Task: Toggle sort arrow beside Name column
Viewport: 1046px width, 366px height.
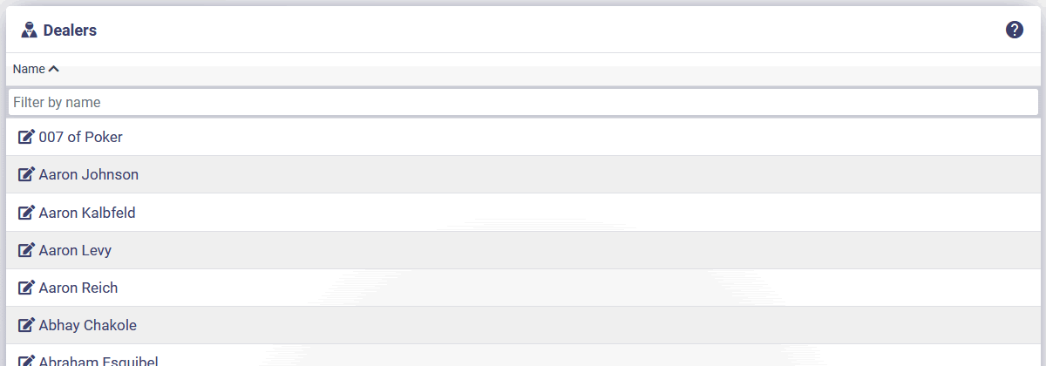Action: click(x=54, y=69)
